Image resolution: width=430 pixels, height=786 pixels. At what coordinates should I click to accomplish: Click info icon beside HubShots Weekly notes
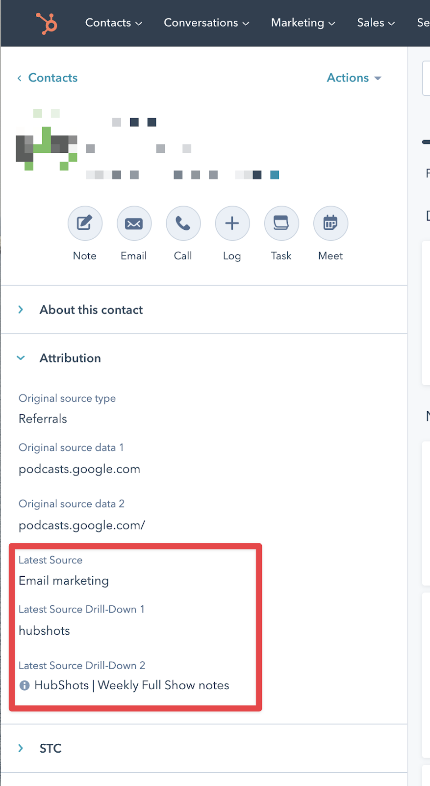[25, 685]
